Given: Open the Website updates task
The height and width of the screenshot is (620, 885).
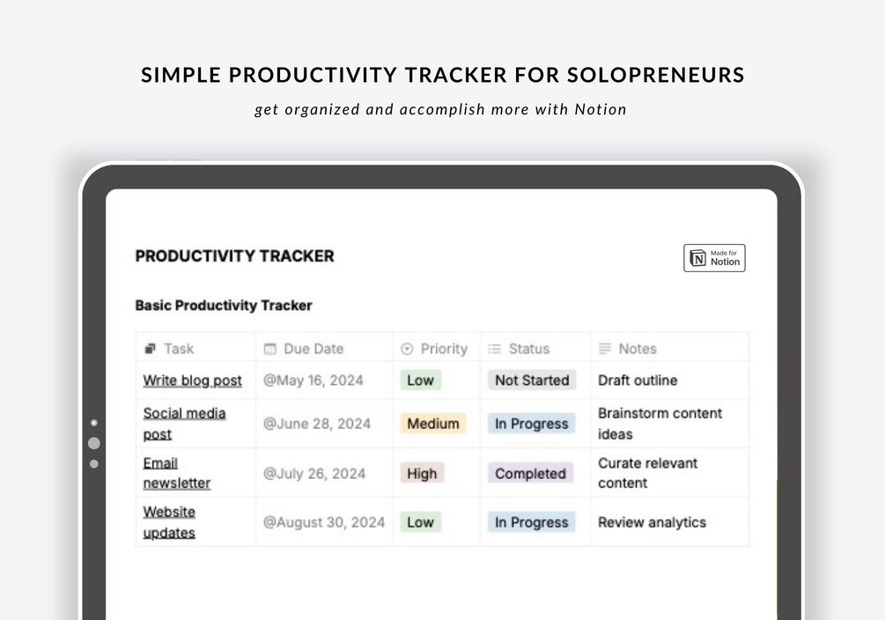Looking at the screenshot, I should click(x=169, y=522).
